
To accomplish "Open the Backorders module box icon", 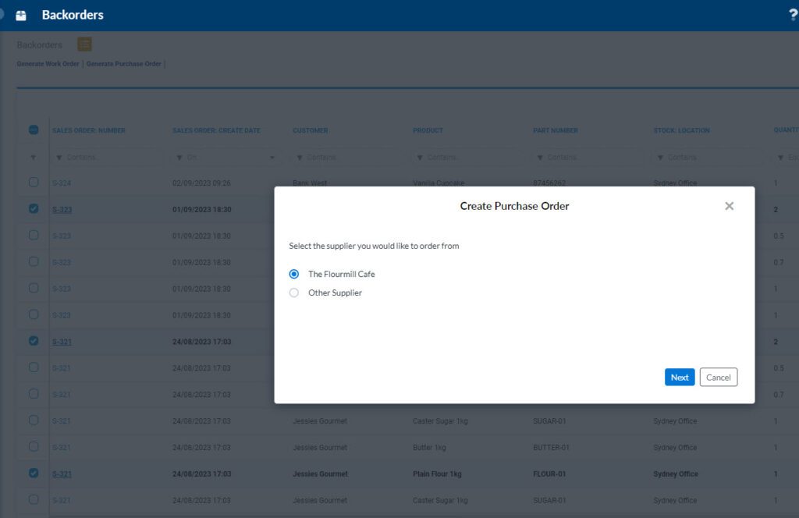I will pos(21,16).
